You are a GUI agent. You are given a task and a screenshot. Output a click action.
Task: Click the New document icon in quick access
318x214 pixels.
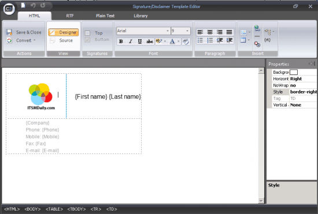pos(23,5)
